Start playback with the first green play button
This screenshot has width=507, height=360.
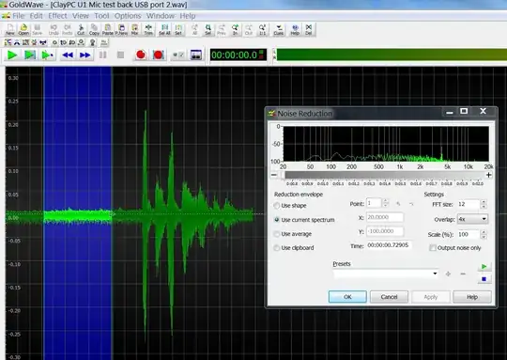coord(12,55)
